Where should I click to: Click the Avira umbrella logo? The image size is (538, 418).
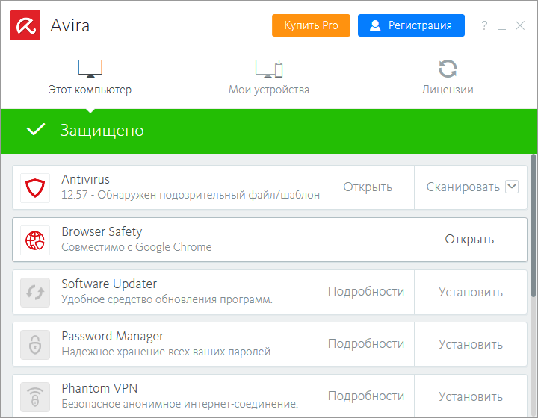click(25, 25)
